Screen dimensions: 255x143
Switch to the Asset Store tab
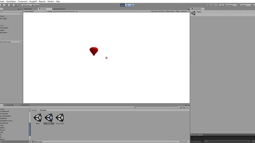(59, 9)
